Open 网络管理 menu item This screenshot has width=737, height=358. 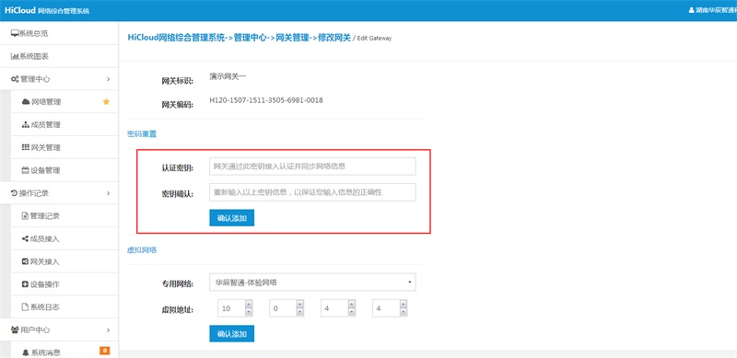point(64,102)
